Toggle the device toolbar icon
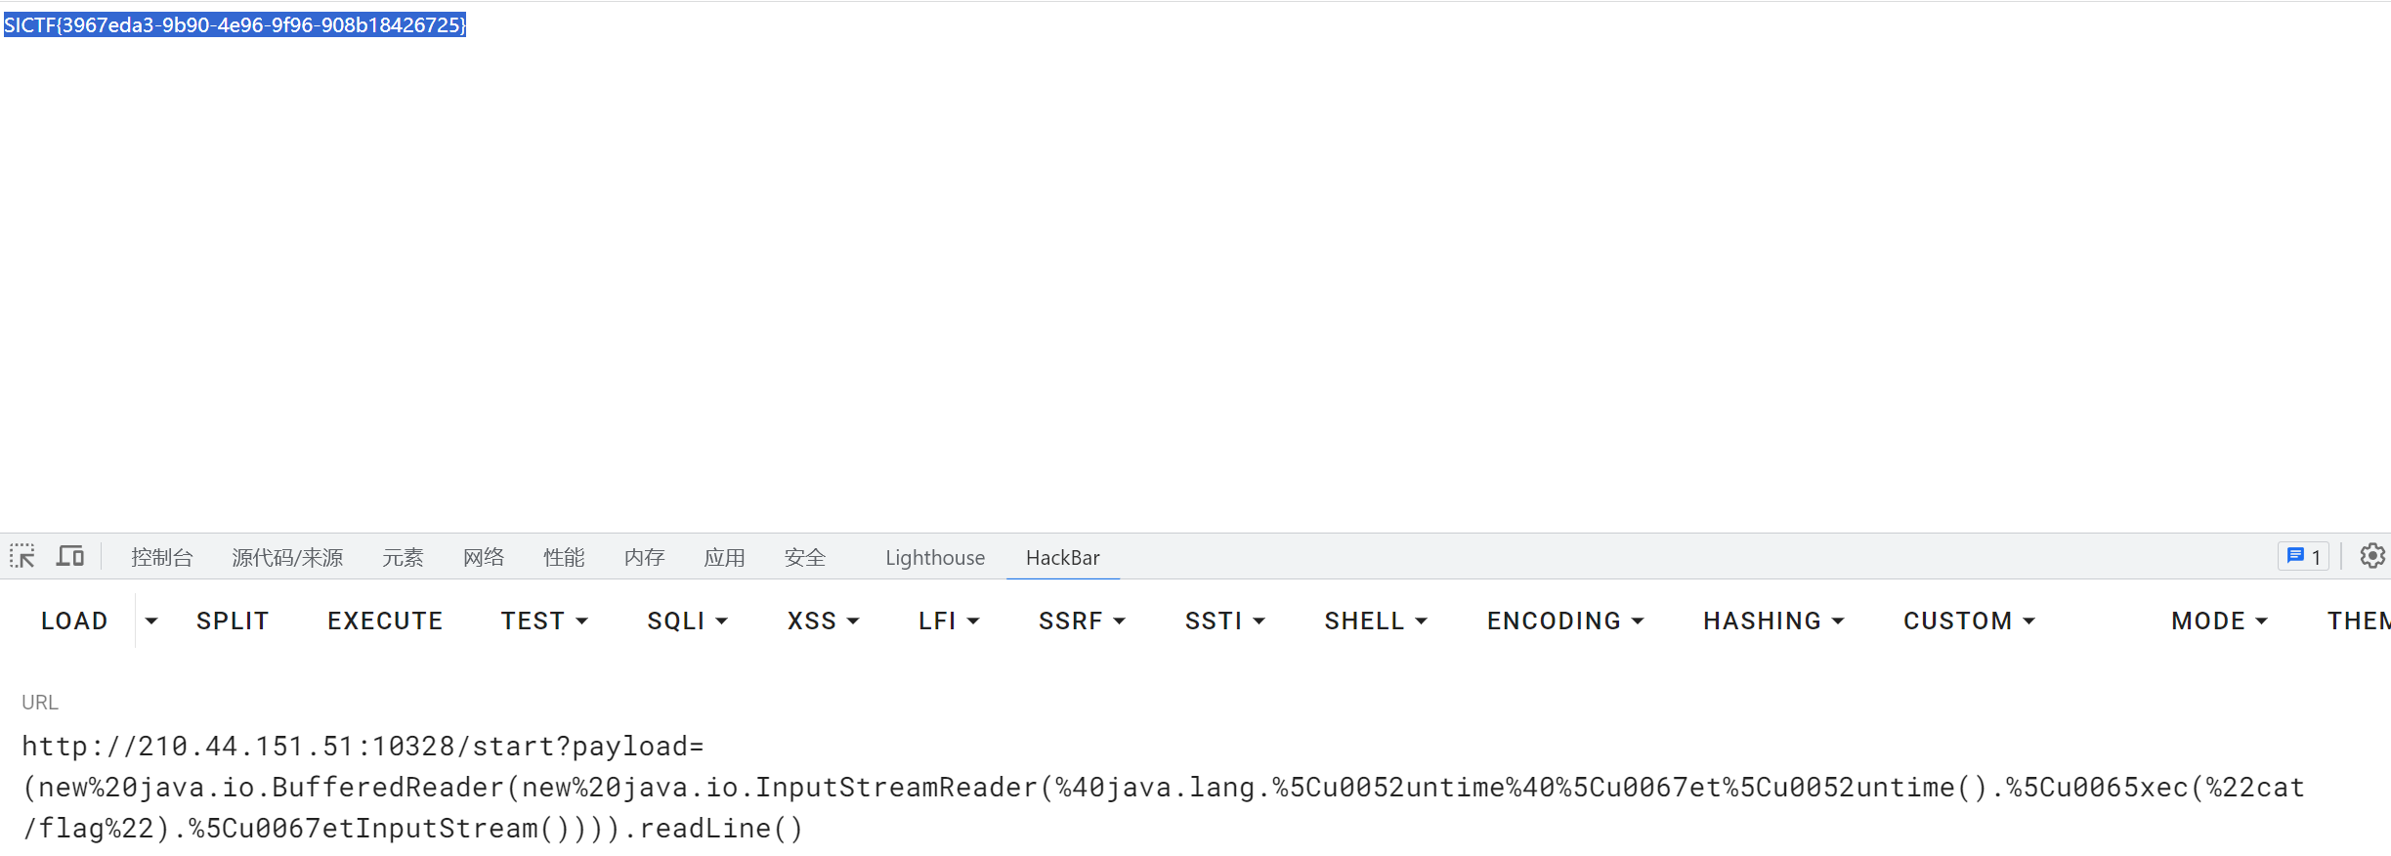The image size is (2391, 856). tap(70, 557)
